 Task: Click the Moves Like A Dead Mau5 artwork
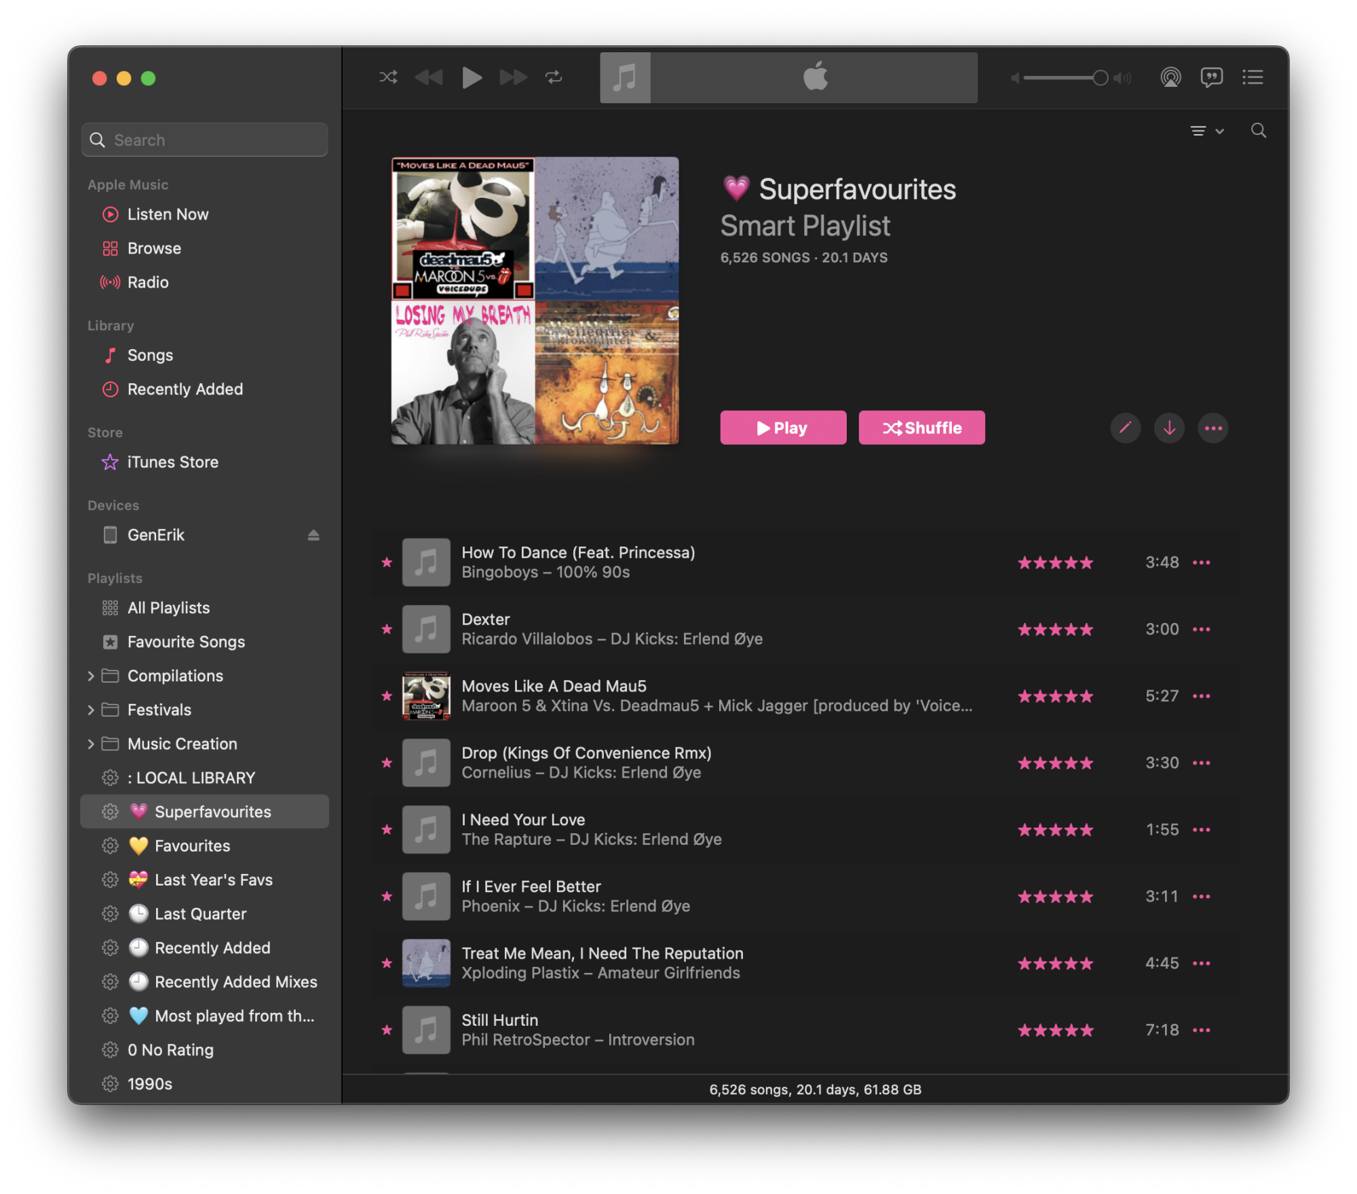[x=426, y=696]
